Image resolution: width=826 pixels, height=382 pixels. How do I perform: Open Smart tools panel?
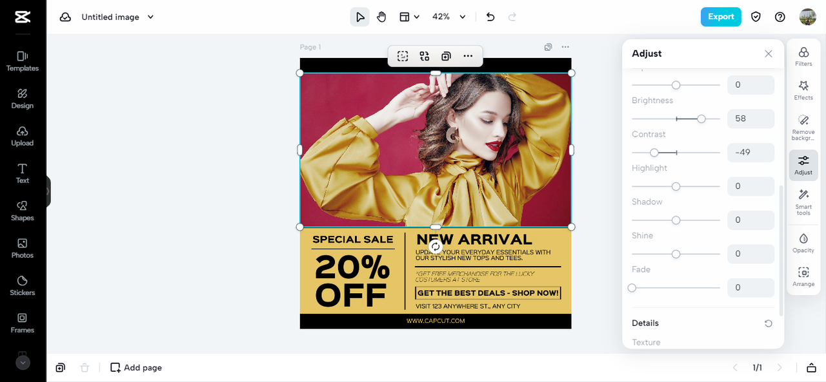(x=803, y=202)
